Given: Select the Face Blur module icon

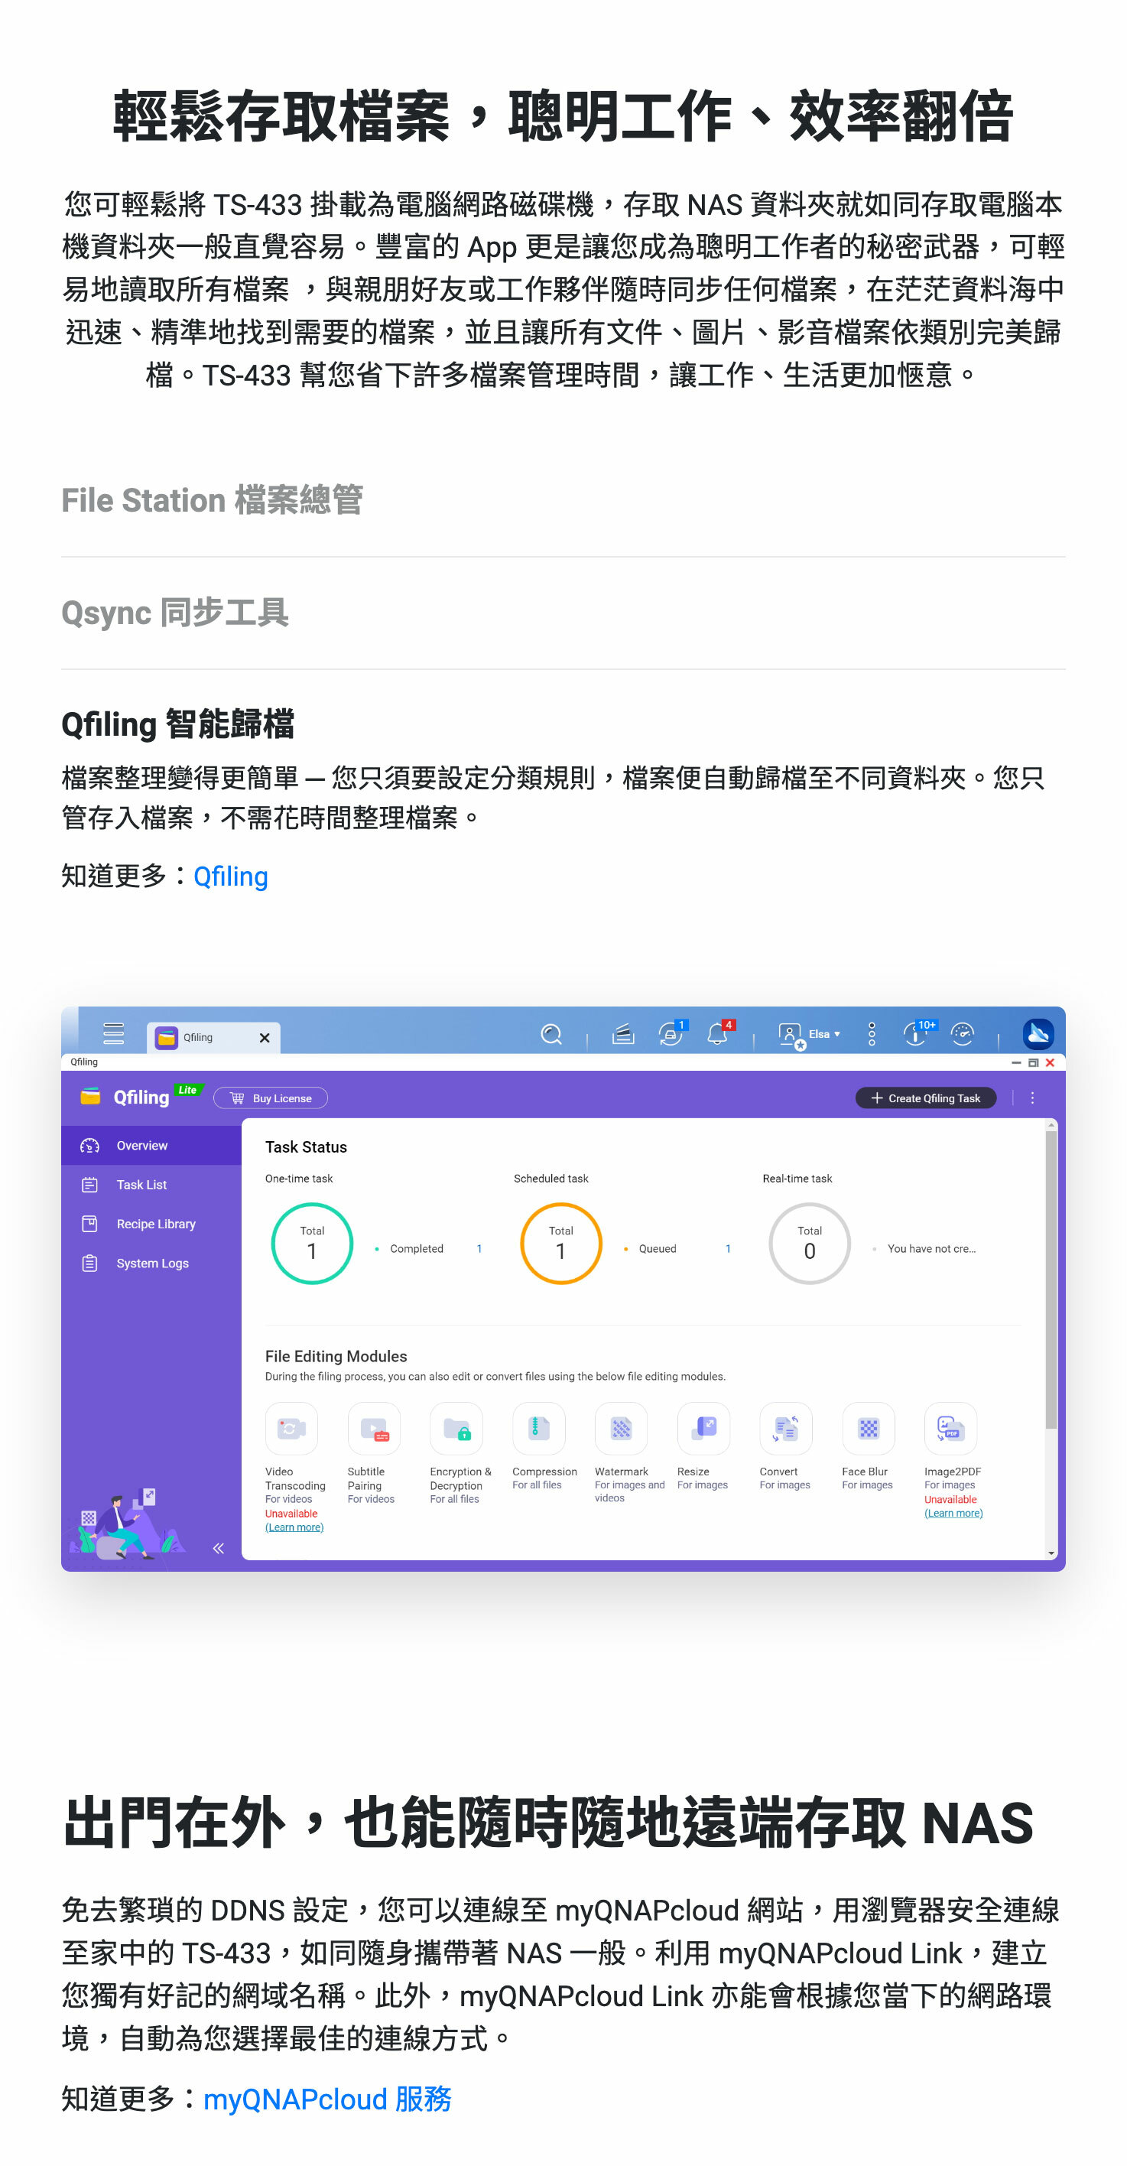Looking at the screenshot, I should pos(868,1429).
